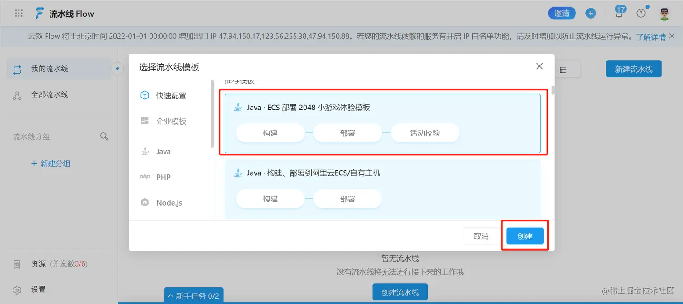Click the 快速配置 cube icon
This screenshot has width=683, height=304.
tap(145, 95)
